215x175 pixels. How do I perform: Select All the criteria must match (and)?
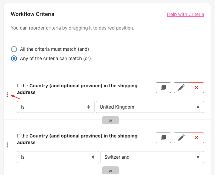pyautogui.click(x=14, y=49)
